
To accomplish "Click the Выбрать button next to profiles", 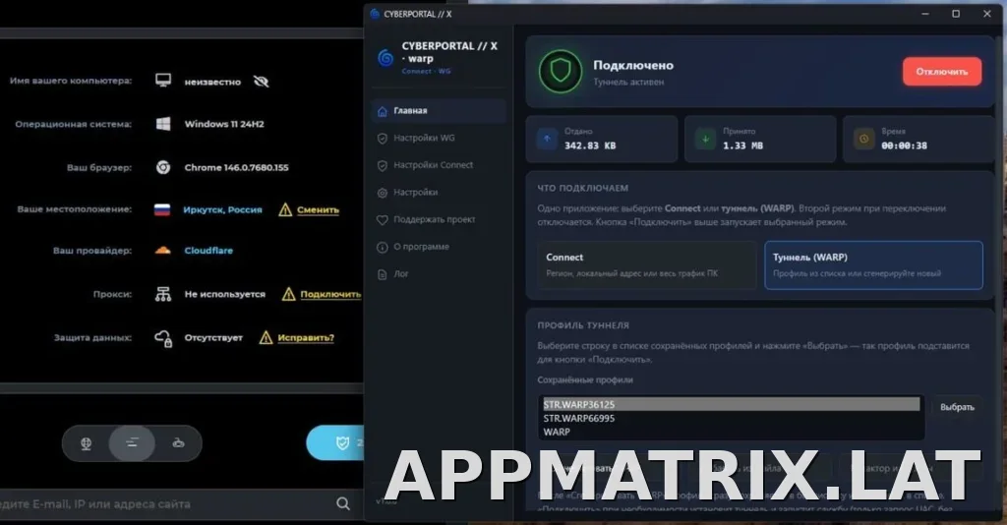I will pyautogui.click(x=957, y=407).
